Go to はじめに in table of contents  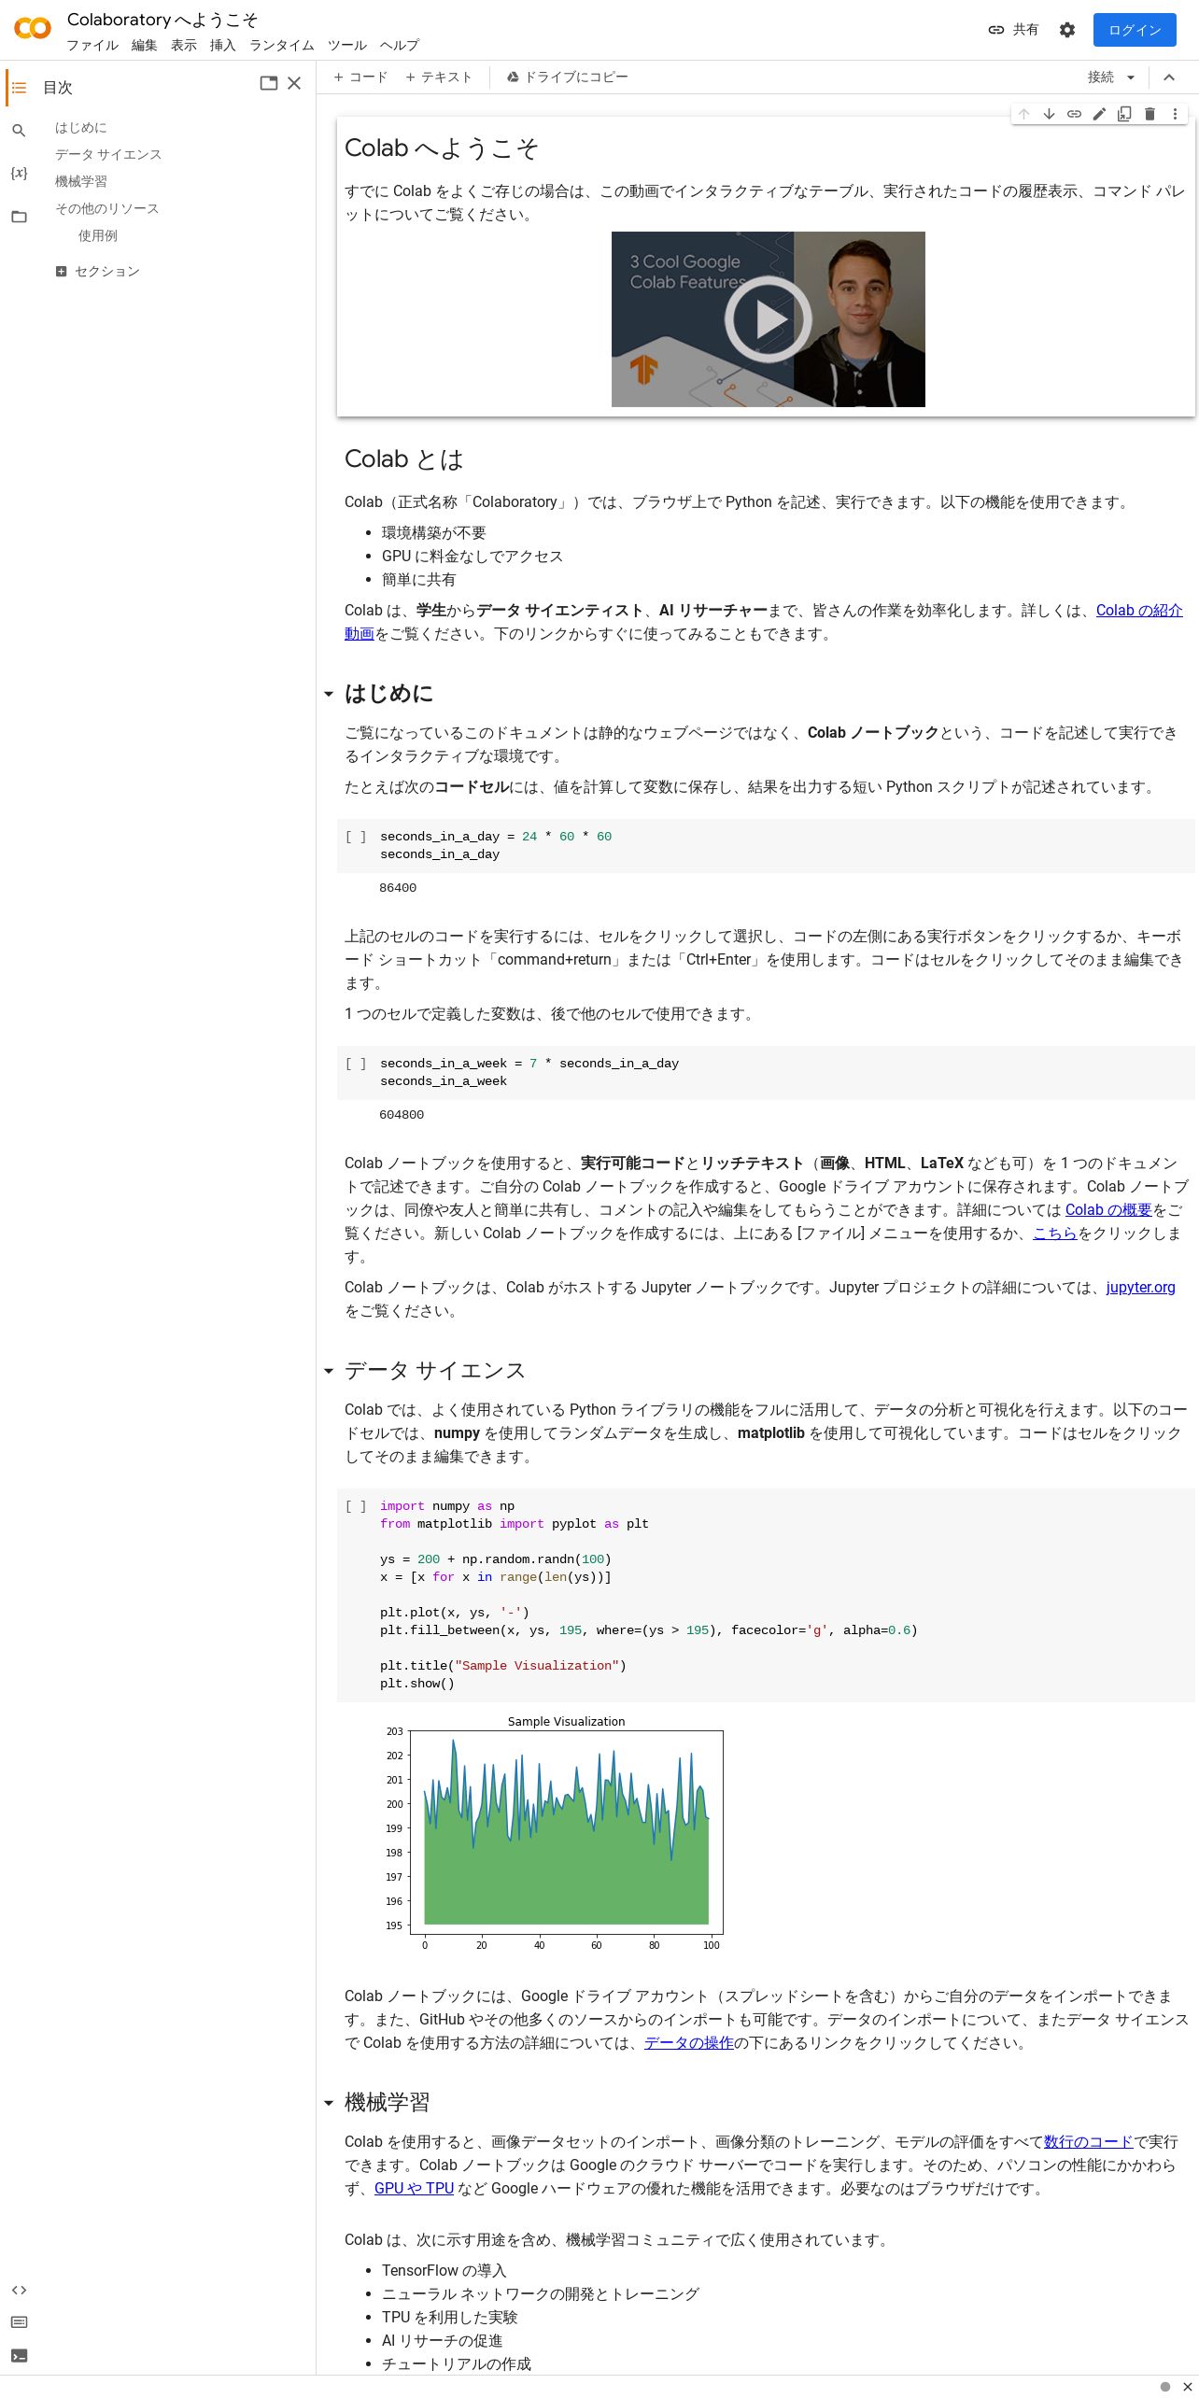(81, 128)
